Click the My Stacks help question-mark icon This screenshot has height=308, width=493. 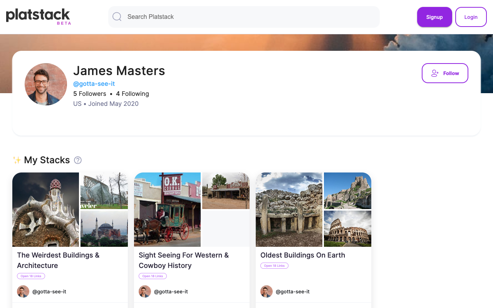click(78, 160)
